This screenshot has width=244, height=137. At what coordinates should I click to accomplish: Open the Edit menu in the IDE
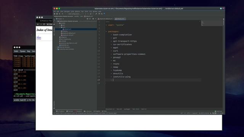(x=58, y=11)
